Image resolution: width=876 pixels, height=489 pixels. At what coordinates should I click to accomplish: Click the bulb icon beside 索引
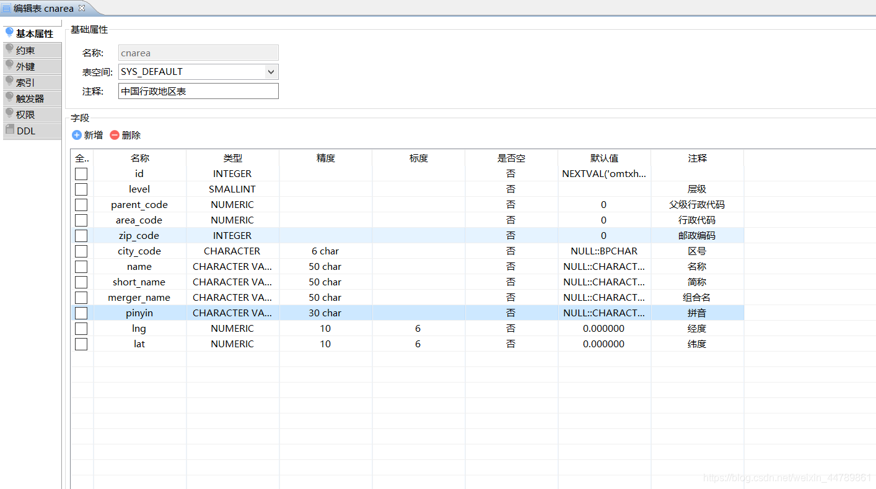9,81
